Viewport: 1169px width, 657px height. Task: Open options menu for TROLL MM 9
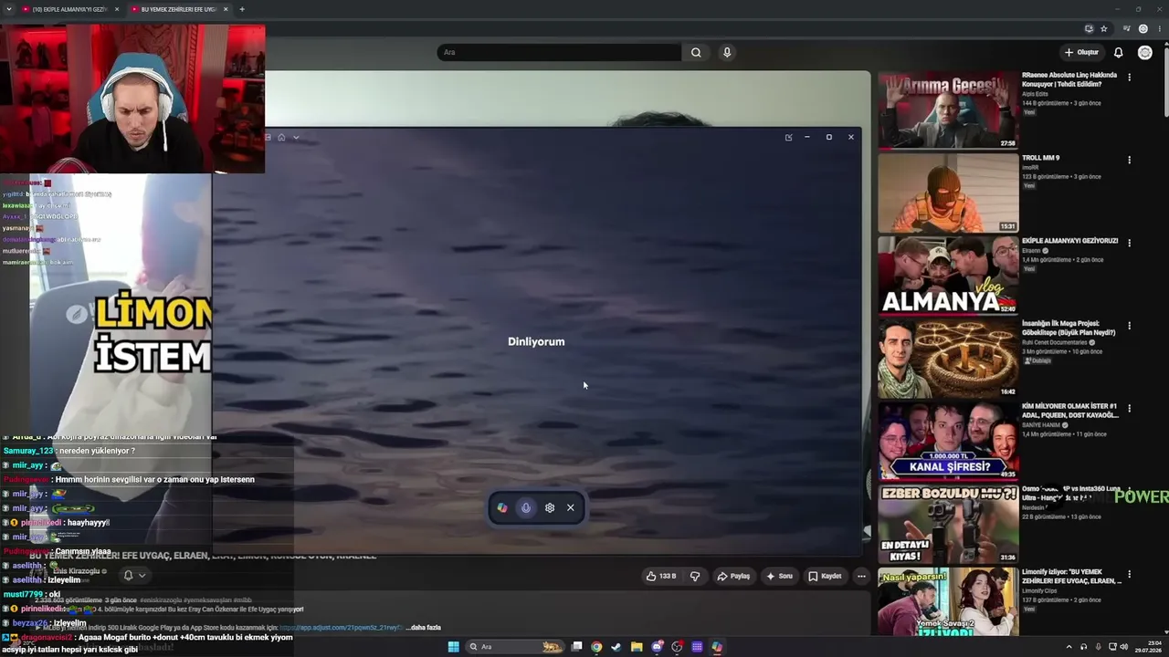1129,160
